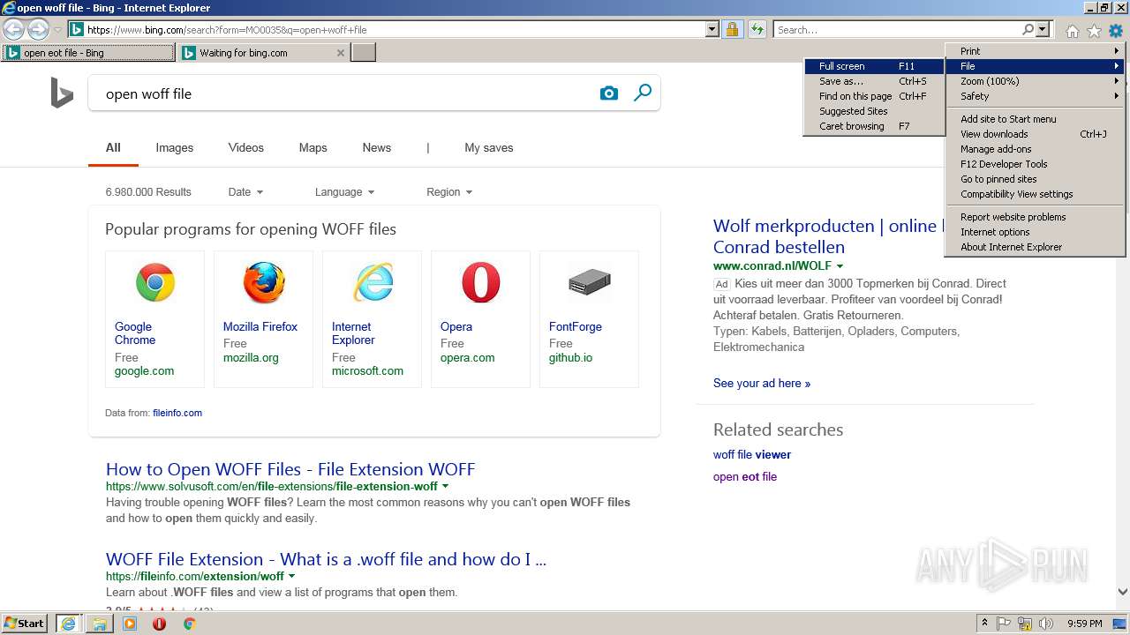The height and width of the screenshot is (635, 1130).
Task: Open 'How to Open WOFF Files' result
Action: (290, 469)
